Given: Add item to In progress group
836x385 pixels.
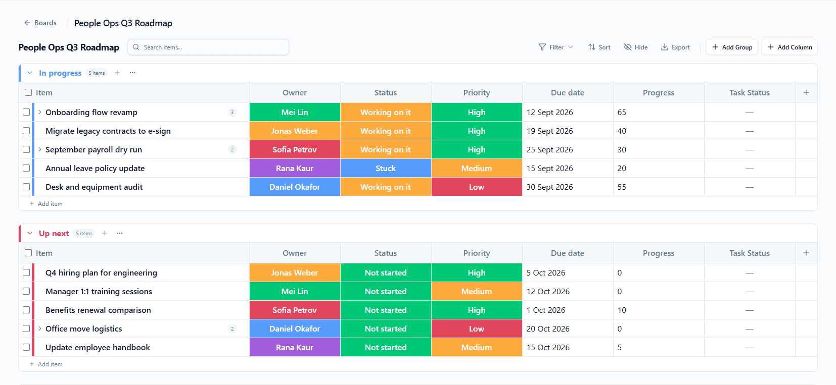Looking at the screenshot, I should pyautogui.click(x=46, y=204).
